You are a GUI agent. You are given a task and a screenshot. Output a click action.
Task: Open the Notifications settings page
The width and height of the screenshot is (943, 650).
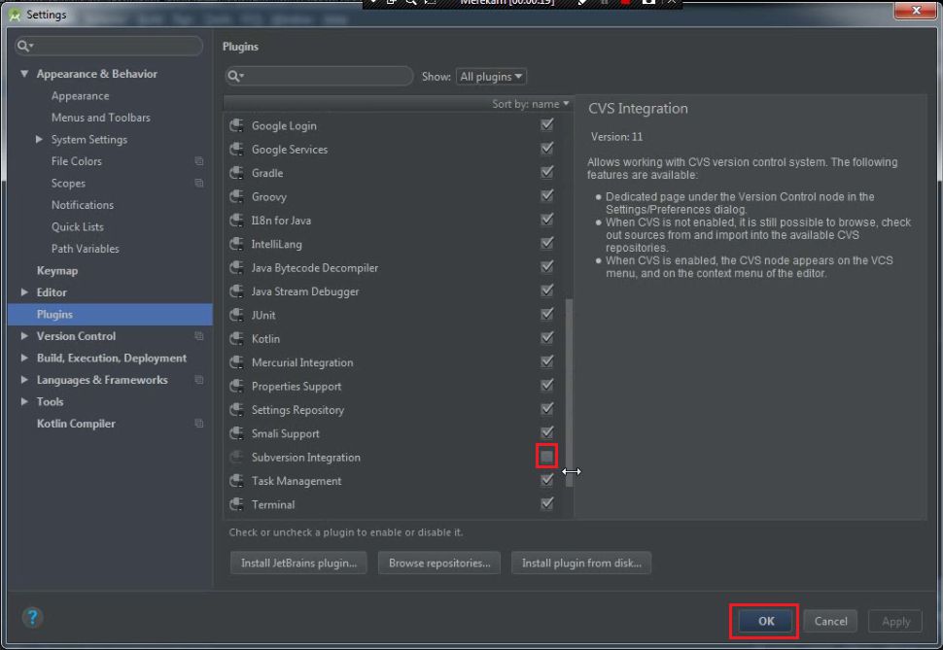coord(83,205)
